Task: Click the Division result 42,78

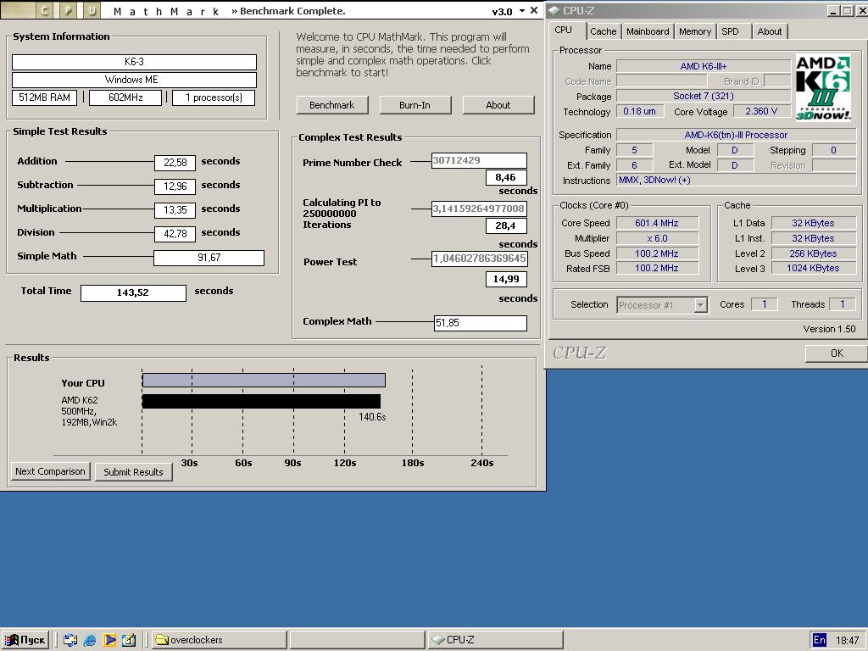Action: [x=175, y=234]
